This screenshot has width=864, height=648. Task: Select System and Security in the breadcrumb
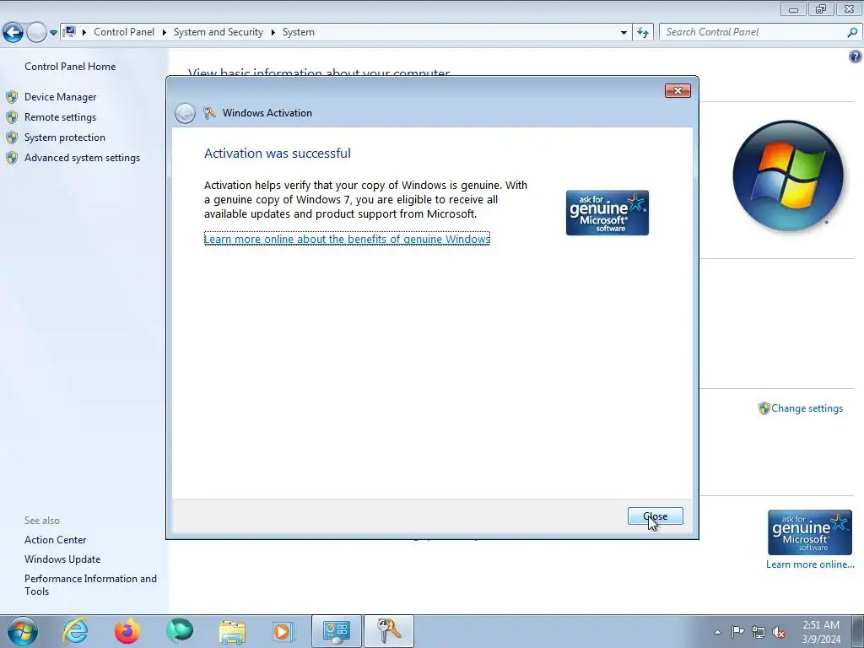pyautogui.click(x=219, y=32)
